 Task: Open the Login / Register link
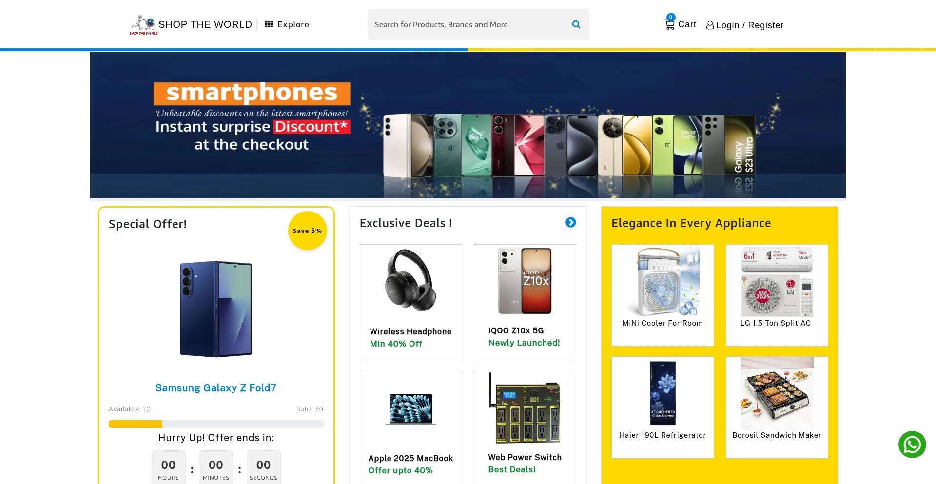pyautogui.click(x=749, y=25)
